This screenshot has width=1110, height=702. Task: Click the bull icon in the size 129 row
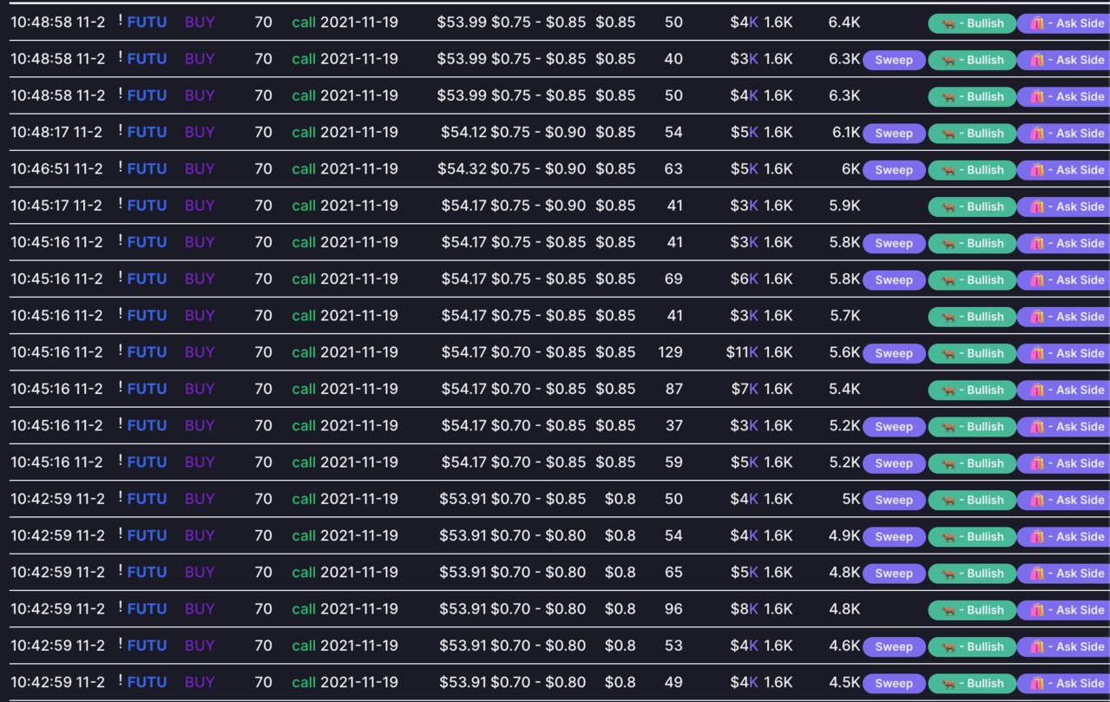coord(949,353)
